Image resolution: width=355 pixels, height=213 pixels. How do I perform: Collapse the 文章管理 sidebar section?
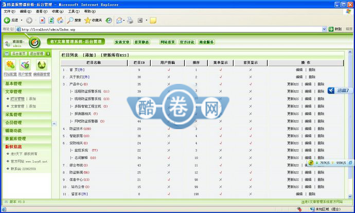pyautogui.click(x=27, y=92)
